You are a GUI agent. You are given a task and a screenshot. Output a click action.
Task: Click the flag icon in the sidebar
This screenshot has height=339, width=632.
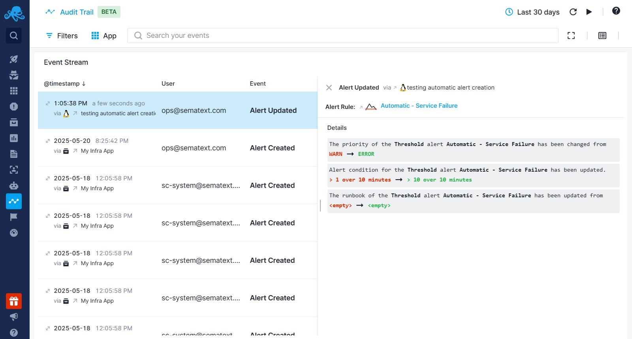tap(14, 217)
